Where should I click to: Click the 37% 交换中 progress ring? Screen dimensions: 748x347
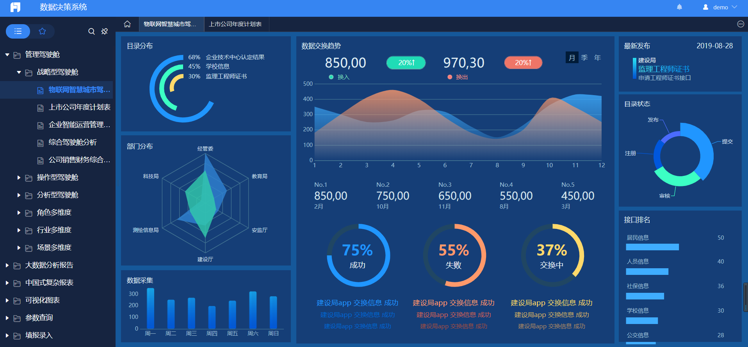(552, 255)
